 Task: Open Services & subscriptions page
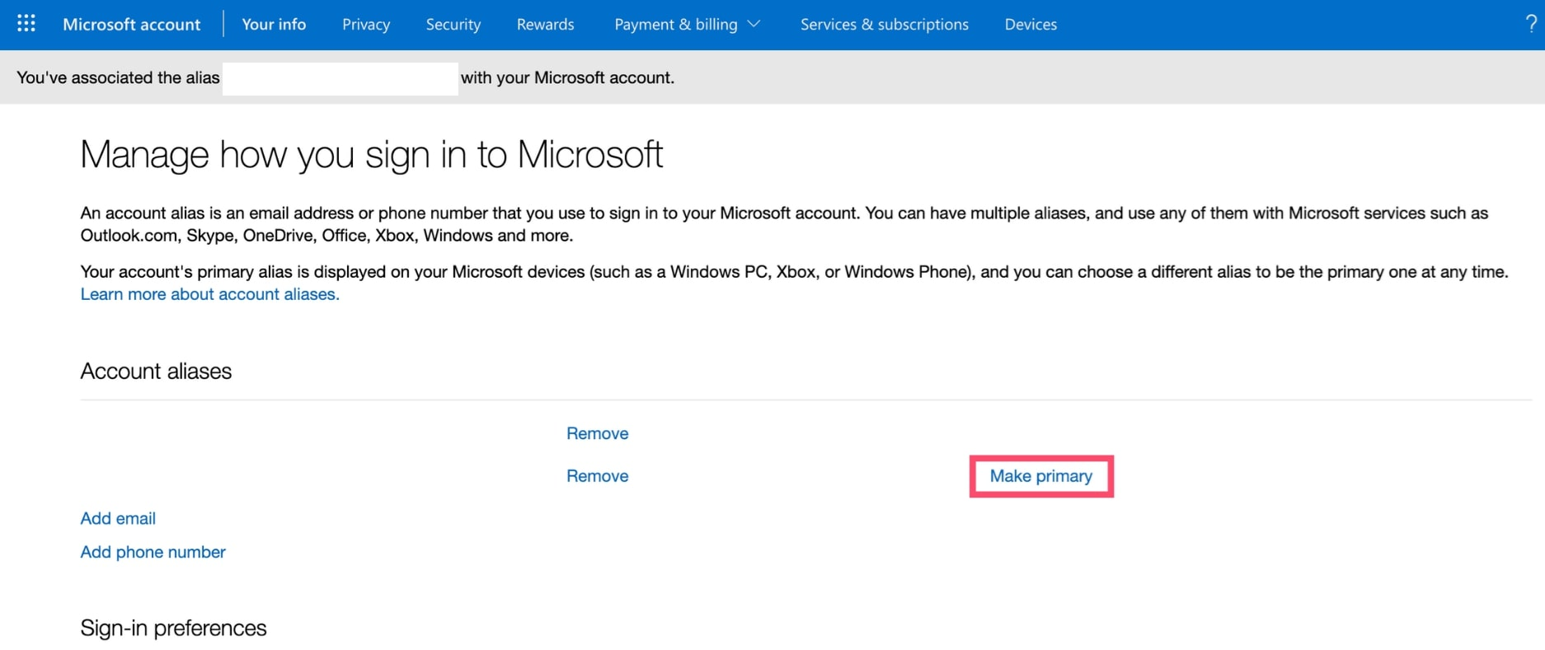click(884, 25)
